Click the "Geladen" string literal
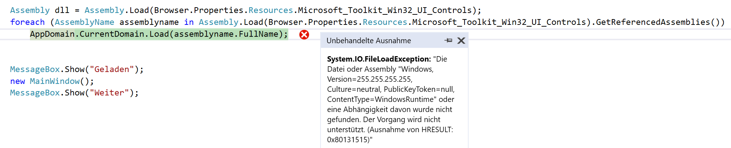This screenshot has width=731, height=148. pos(112,69)
